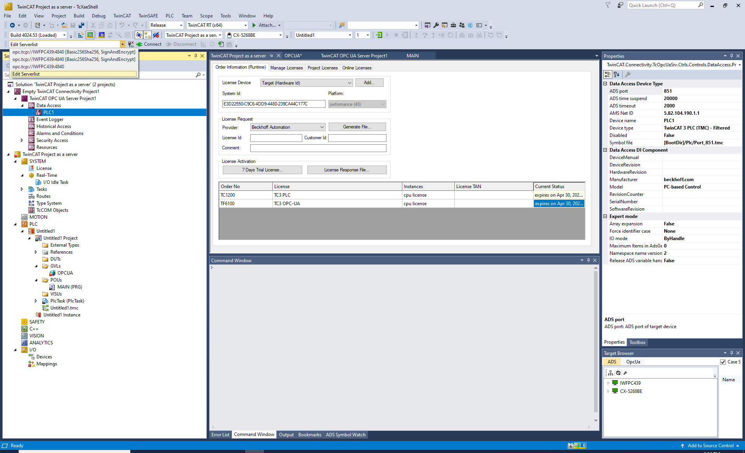Image resolution: width=745 pixels, height=453 pixels.
Task: Click the 7 Days Trial License button
Action: click(262, 170)
